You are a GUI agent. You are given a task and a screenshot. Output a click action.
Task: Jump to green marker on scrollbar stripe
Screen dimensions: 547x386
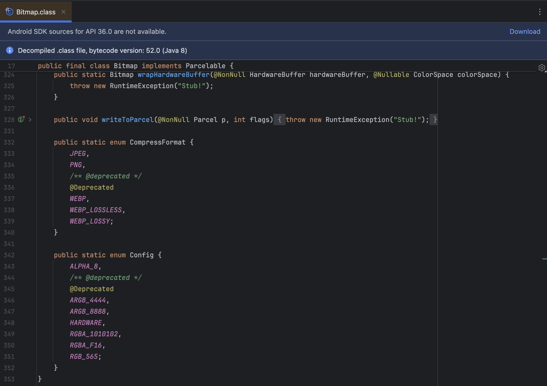pyautogui.click(x=544, y=259)
